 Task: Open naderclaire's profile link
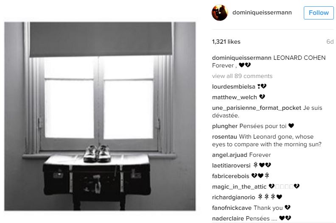pyautogui.click(x=228, y=218)
